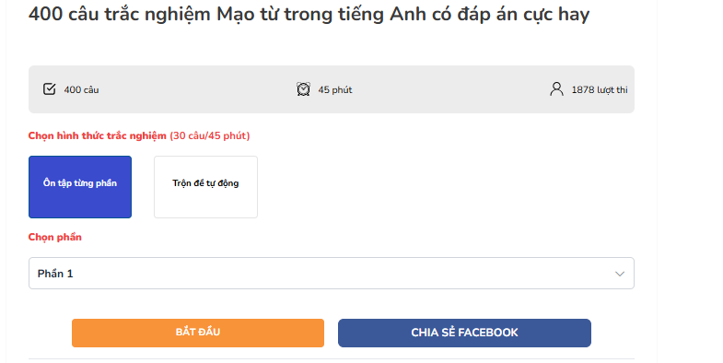Click the Chọn hình thức trắc nghiệm label

[98, 136]
